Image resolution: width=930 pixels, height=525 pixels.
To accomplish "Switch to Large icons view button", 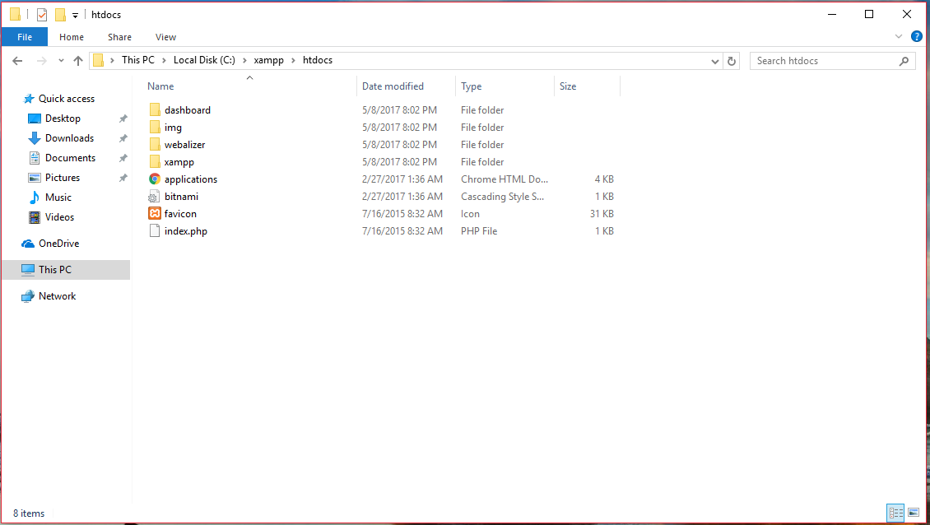I will click(x=914, y=513).
